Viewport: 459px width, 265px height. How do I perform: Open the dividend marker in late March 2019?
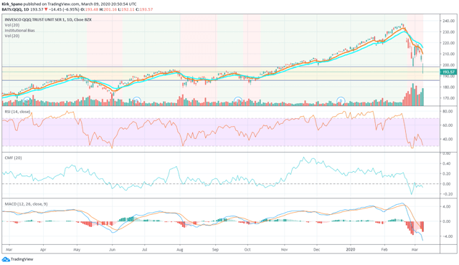pyautogui.click(x=27, y=101)
